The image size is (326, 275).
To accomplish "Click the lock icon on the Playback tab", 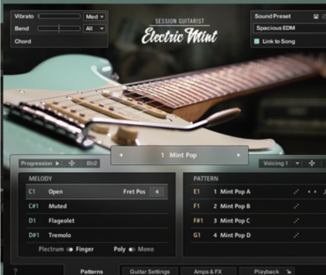I will [x=289, y=271].
